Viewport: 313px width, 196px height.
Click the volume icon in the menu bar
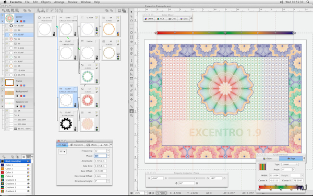tap(282, 2)
